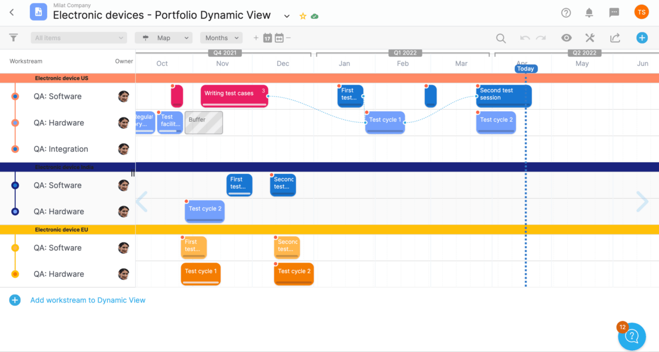Click 'Add workstream to Dynamic View'
Image resolution: width=659 pixels, height=352 pixels.
(x=88, y=300)
